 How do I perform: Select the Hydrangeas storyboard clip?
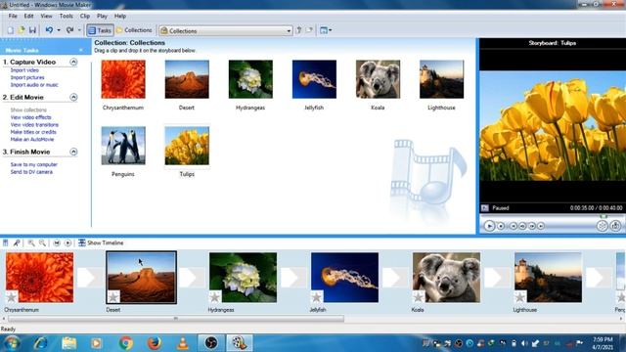coord(243,278)
